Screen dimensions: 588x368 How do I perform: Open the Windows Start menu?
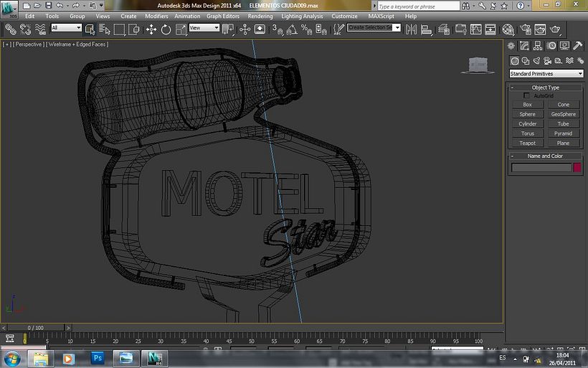tap(11, 359)
